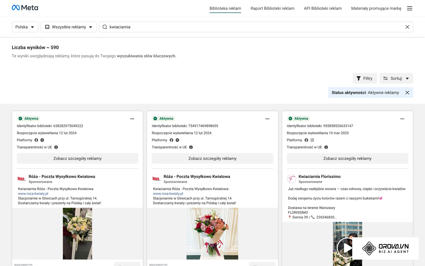
Task: Click the Meta logo
Action: (25, 8)
